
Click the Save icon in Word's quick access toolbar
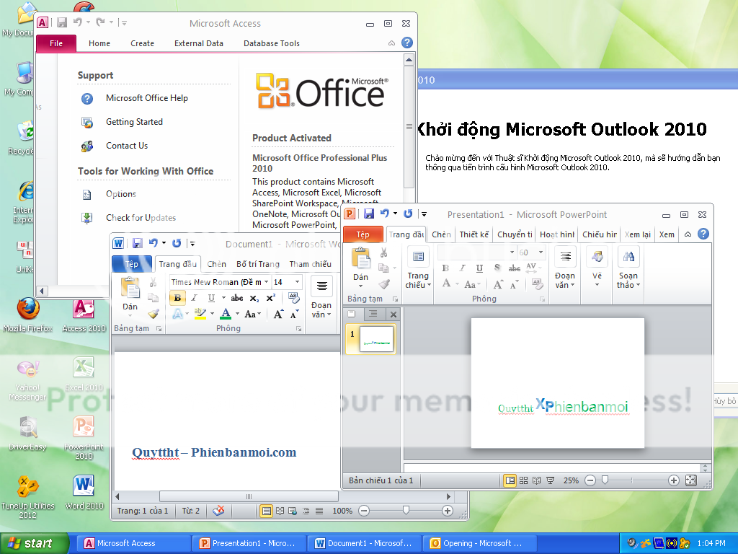pos(137,243)
